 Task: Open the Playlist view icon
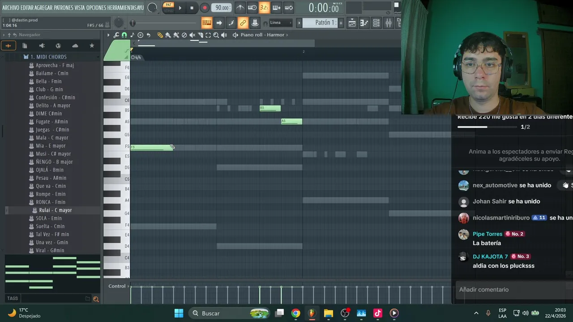pyautogui.click(x=352, y=23)
